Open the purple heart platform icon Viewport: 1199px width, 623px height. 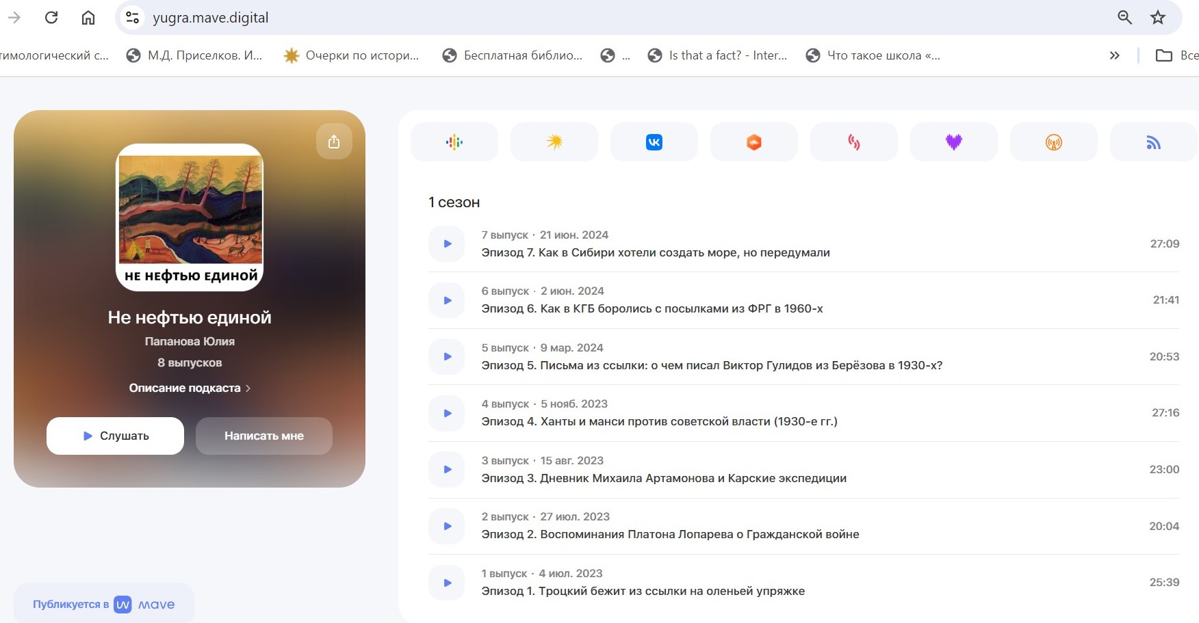click(953, 142)
